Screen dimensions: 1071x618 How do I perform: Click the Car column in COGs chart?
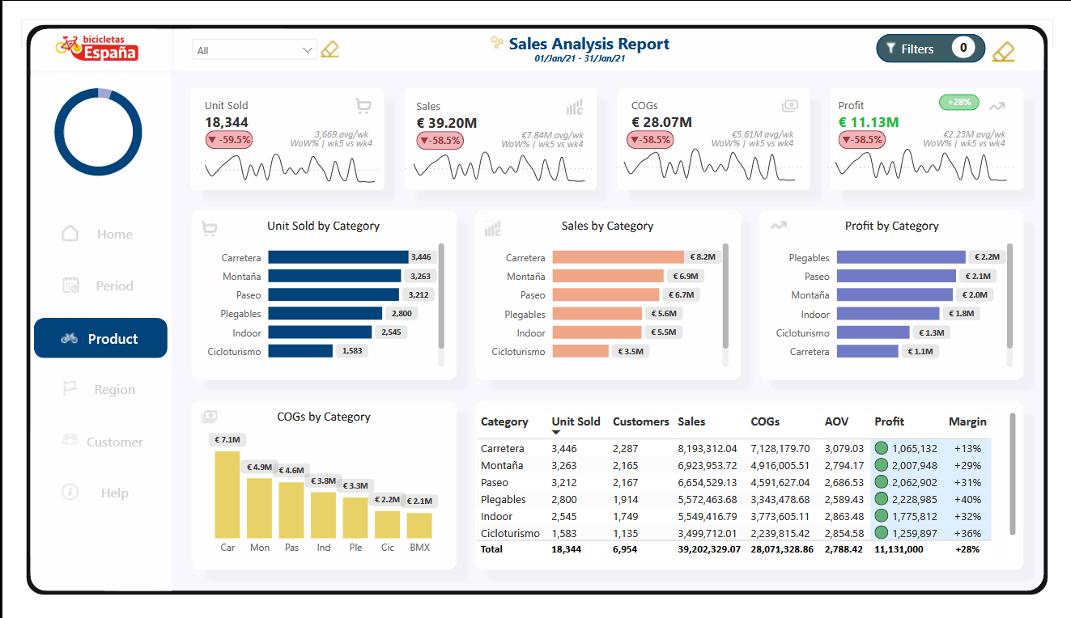point(227,494)
